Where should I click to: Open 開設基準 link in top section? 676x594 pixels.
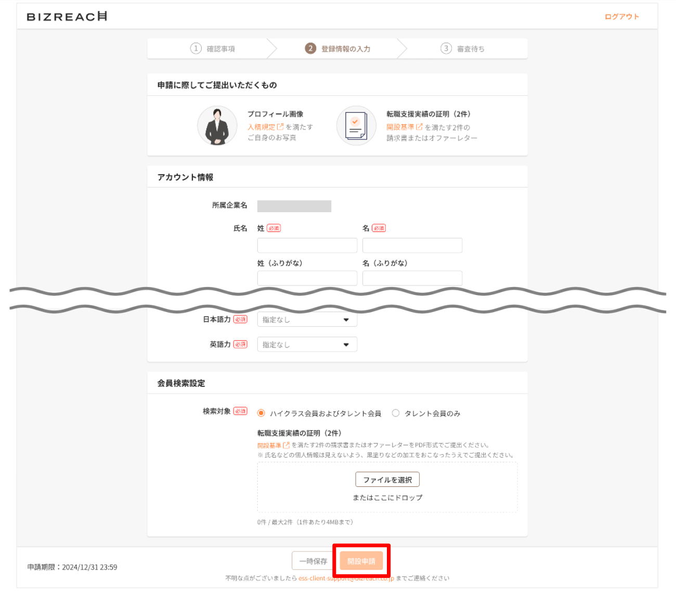pos(404,127)
